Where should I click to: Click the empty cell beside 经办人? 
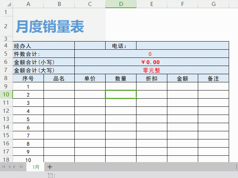pos(90,46)
